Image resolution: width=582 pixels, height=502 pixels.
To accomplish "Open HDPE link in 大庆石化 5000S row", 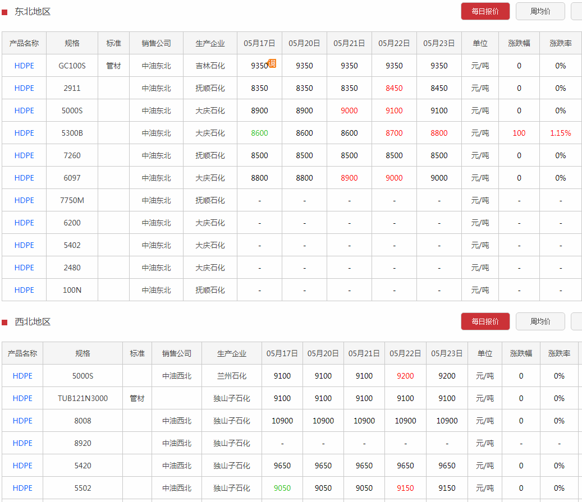I will click(24, 110).
